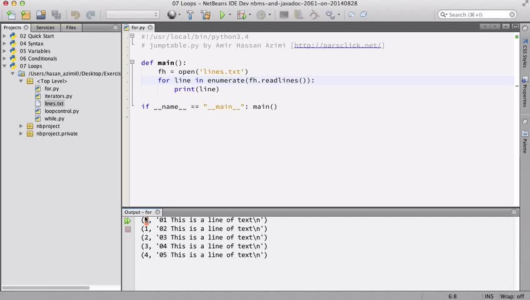Screen dimensions: 530x300
Task: Click the first speech bubble toolbar icon
Action: pyautogui.click(x=351, y=14)
